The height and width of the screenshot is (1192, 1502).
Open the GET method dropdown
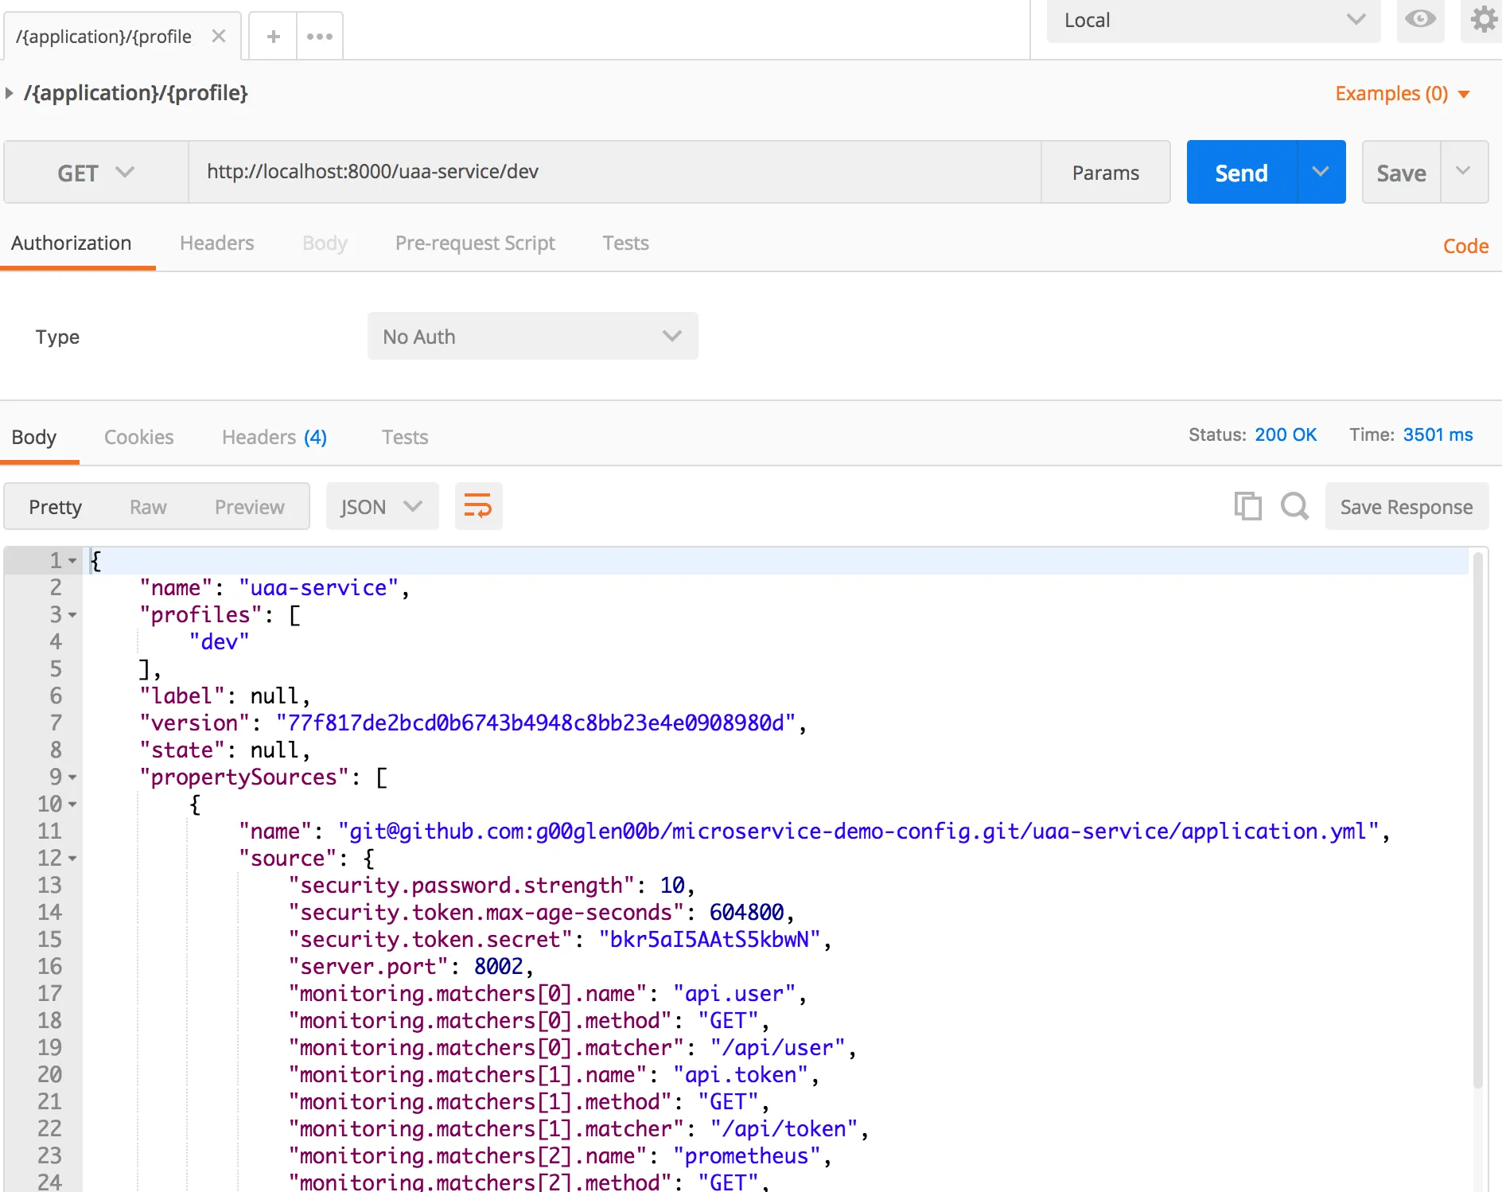(95, 173)
